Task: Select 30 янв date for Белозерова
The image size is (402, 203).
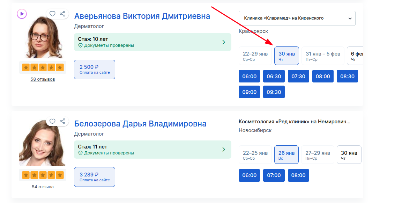Action: pyautogui.click(x=349, y=155)
